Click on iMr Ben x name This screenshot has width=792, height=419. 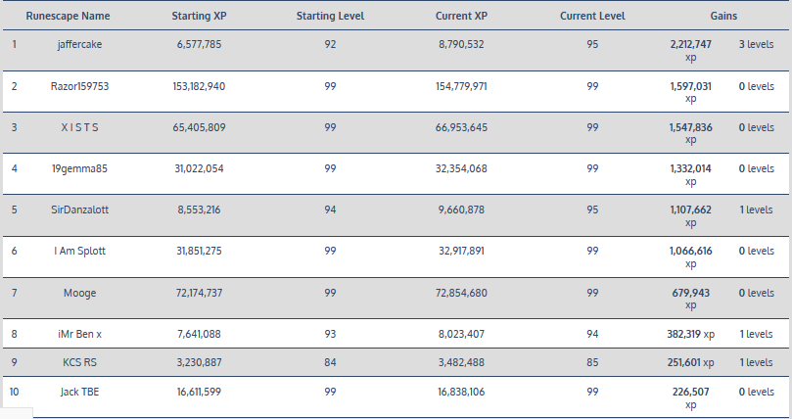pos(79,334)
